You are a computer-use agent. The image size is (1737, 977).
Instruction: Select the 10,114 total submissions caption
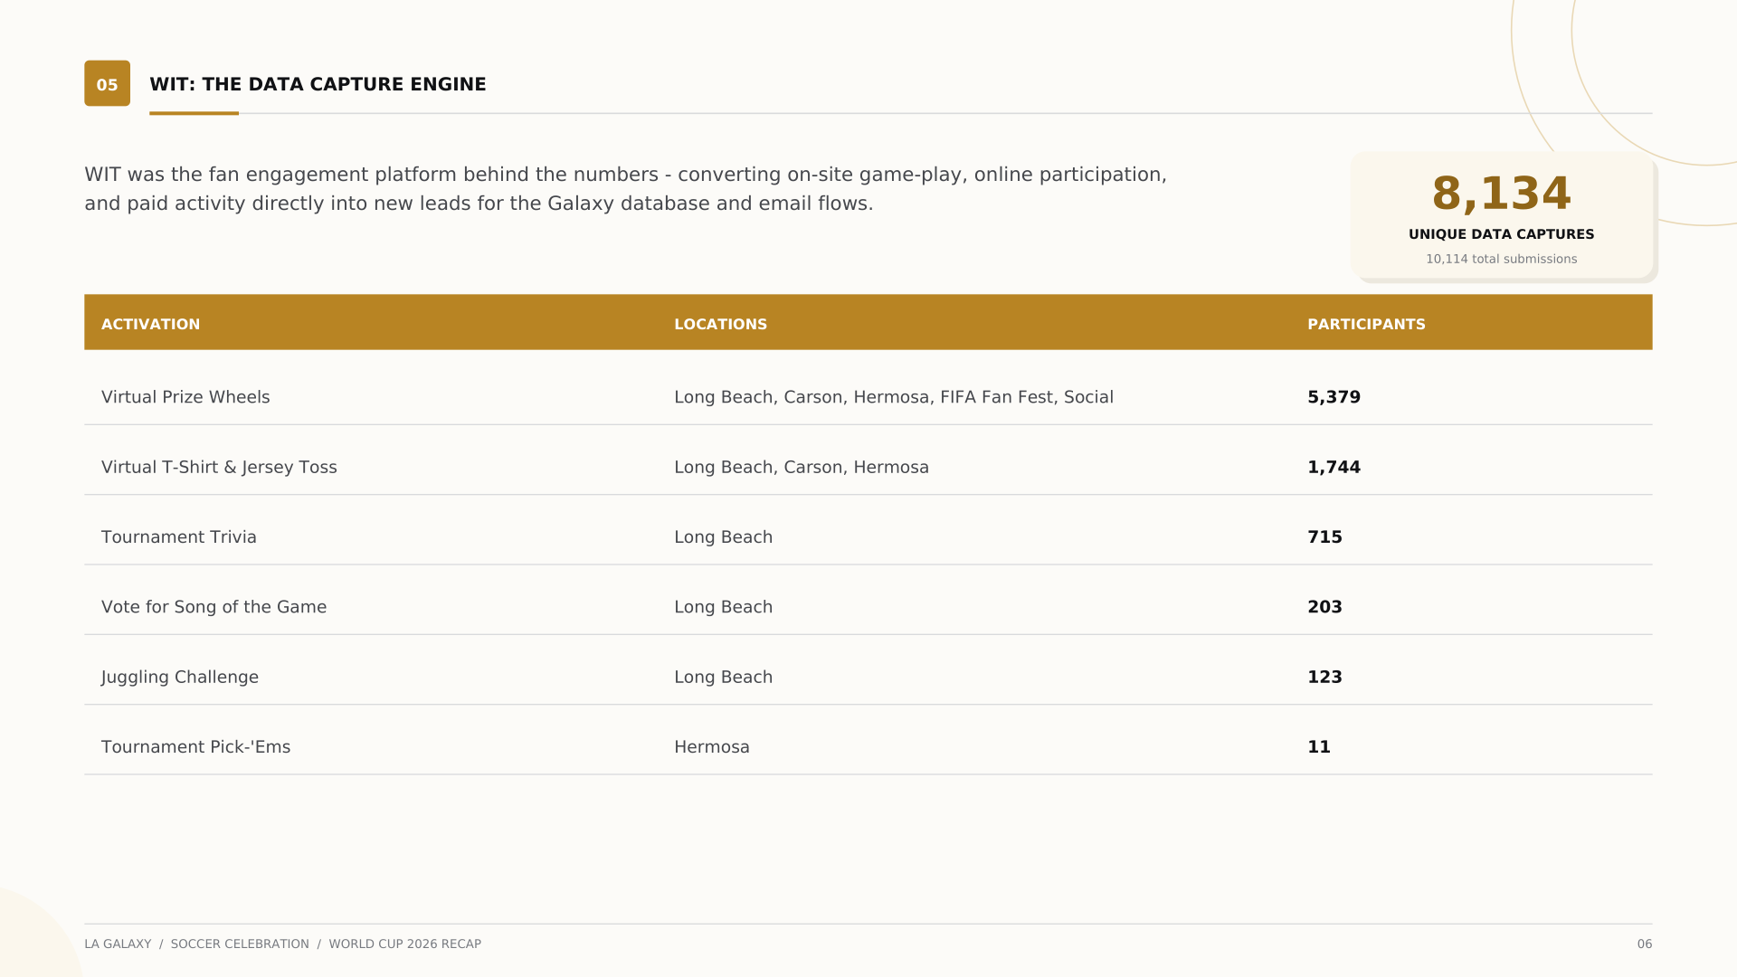pos(1501,259)
